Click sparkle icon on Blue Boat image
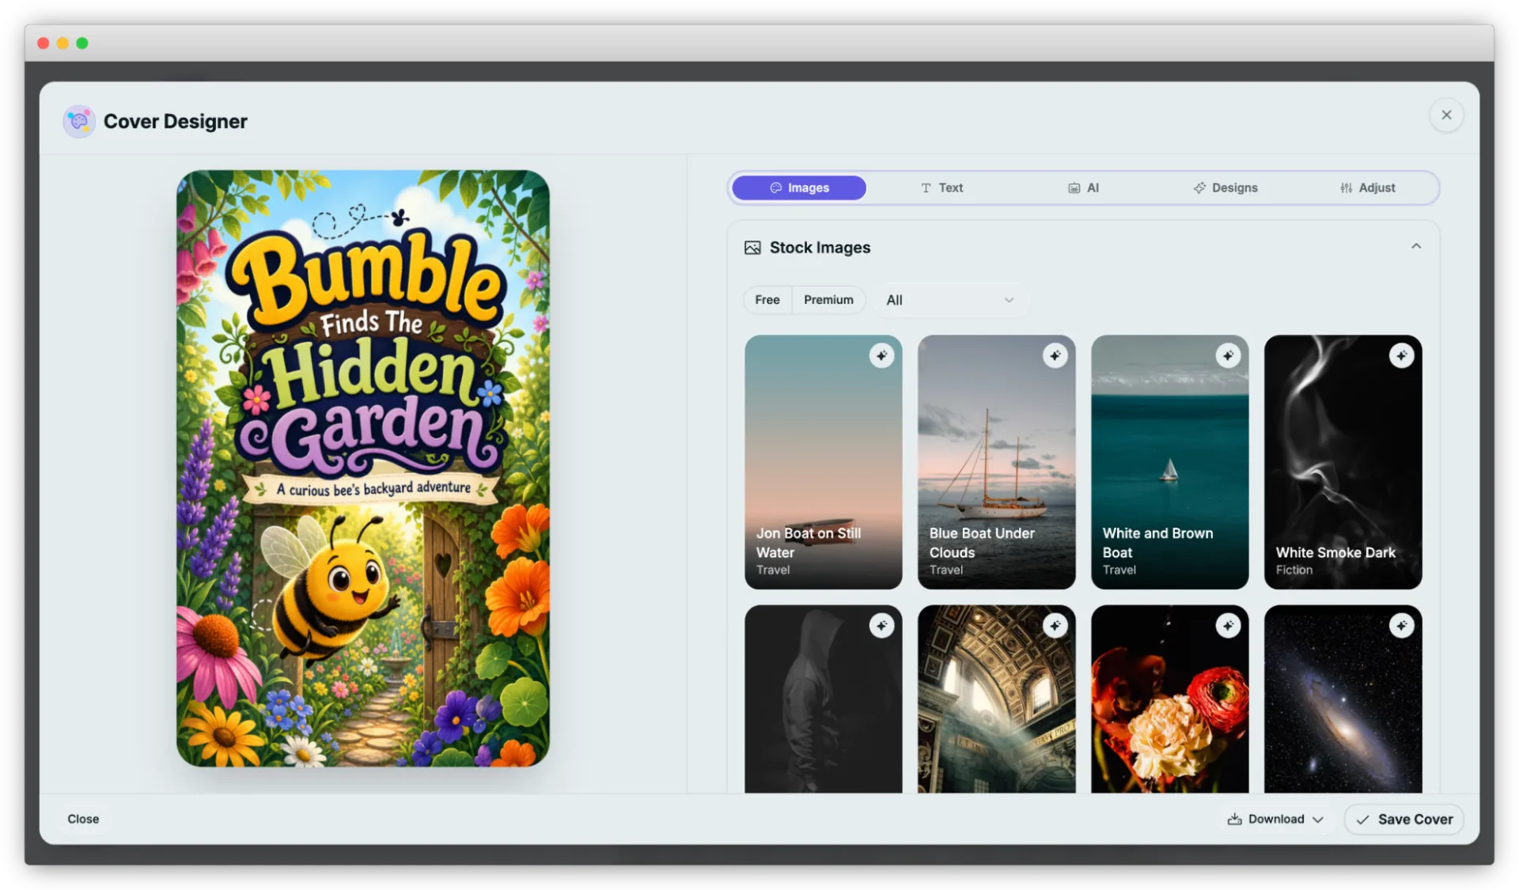Image resolution: width=1519 pixels, height=890 pixels. click(1055, 356)
